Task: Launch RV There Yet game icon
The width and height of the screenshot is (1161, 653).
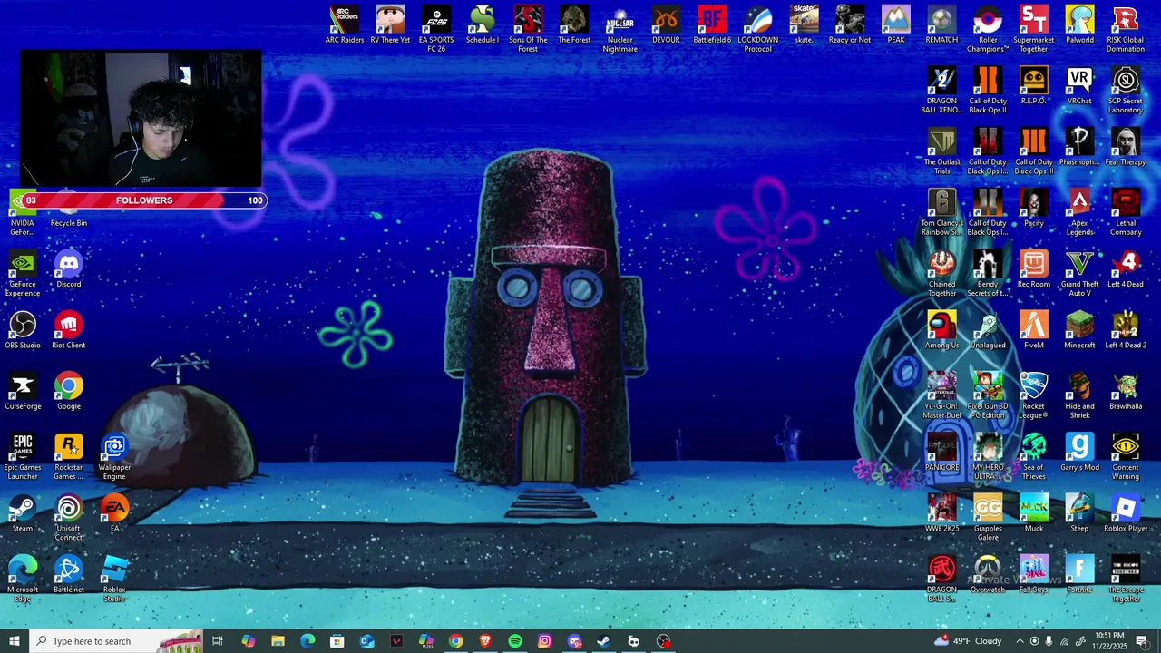Action: coord(390,24)
